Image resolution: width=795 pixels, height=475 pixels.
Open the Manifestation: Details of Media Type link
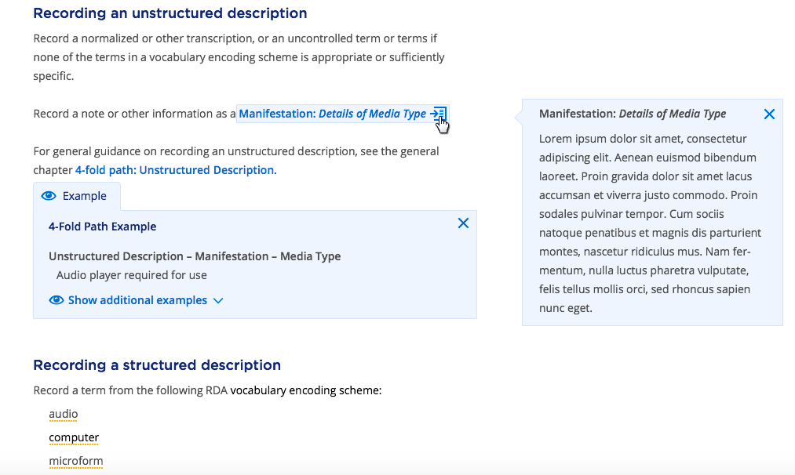point(332,114)
